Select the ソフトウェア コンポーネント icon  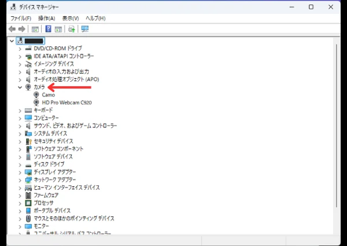28,149
